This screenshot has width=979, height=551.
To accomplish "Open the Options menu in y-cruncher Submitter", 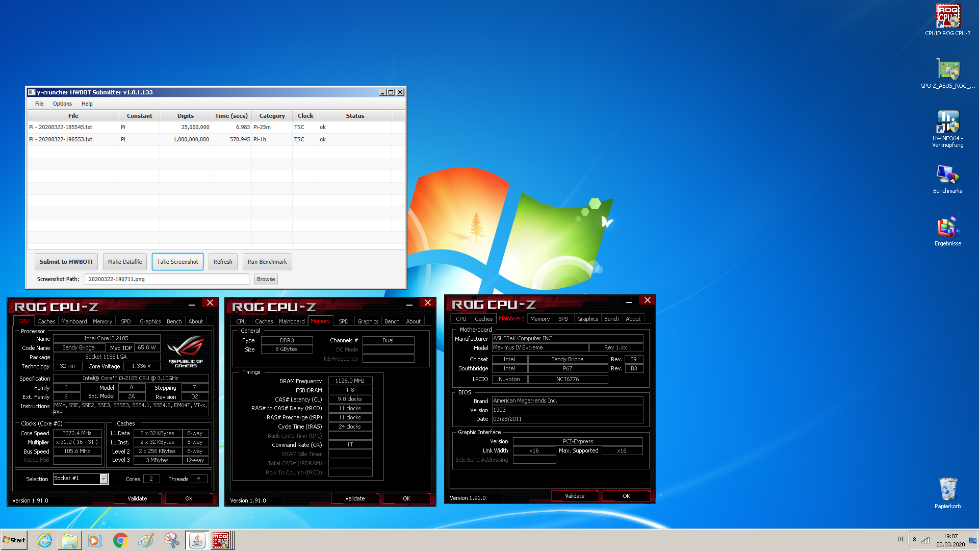I will 62,104.
